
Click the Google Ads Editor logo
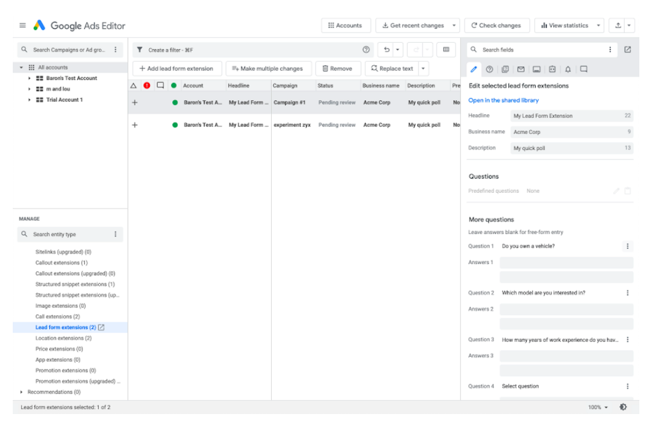pyautogui.click(x=39, y=26)
